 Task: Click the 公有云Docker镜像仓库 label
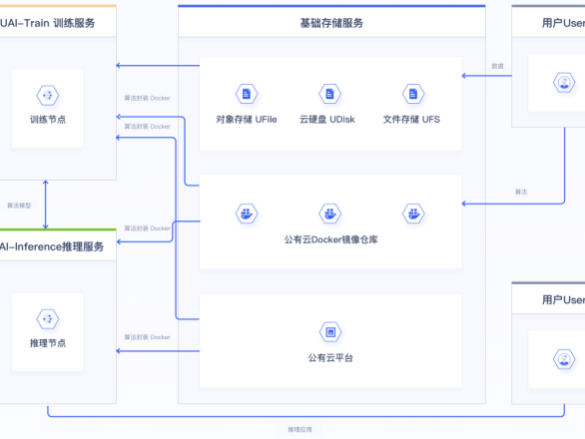(x=330, y=239)
